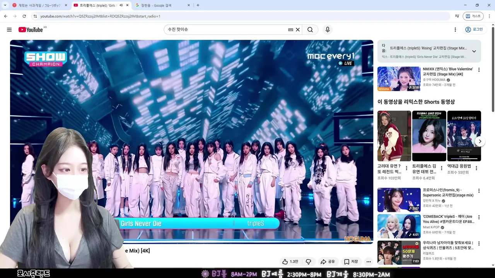Open three-dot menu for 'COMEBACK' tripleS video
Image resolution: width=495 pixels, height=278 pixels.
point(479,217)
